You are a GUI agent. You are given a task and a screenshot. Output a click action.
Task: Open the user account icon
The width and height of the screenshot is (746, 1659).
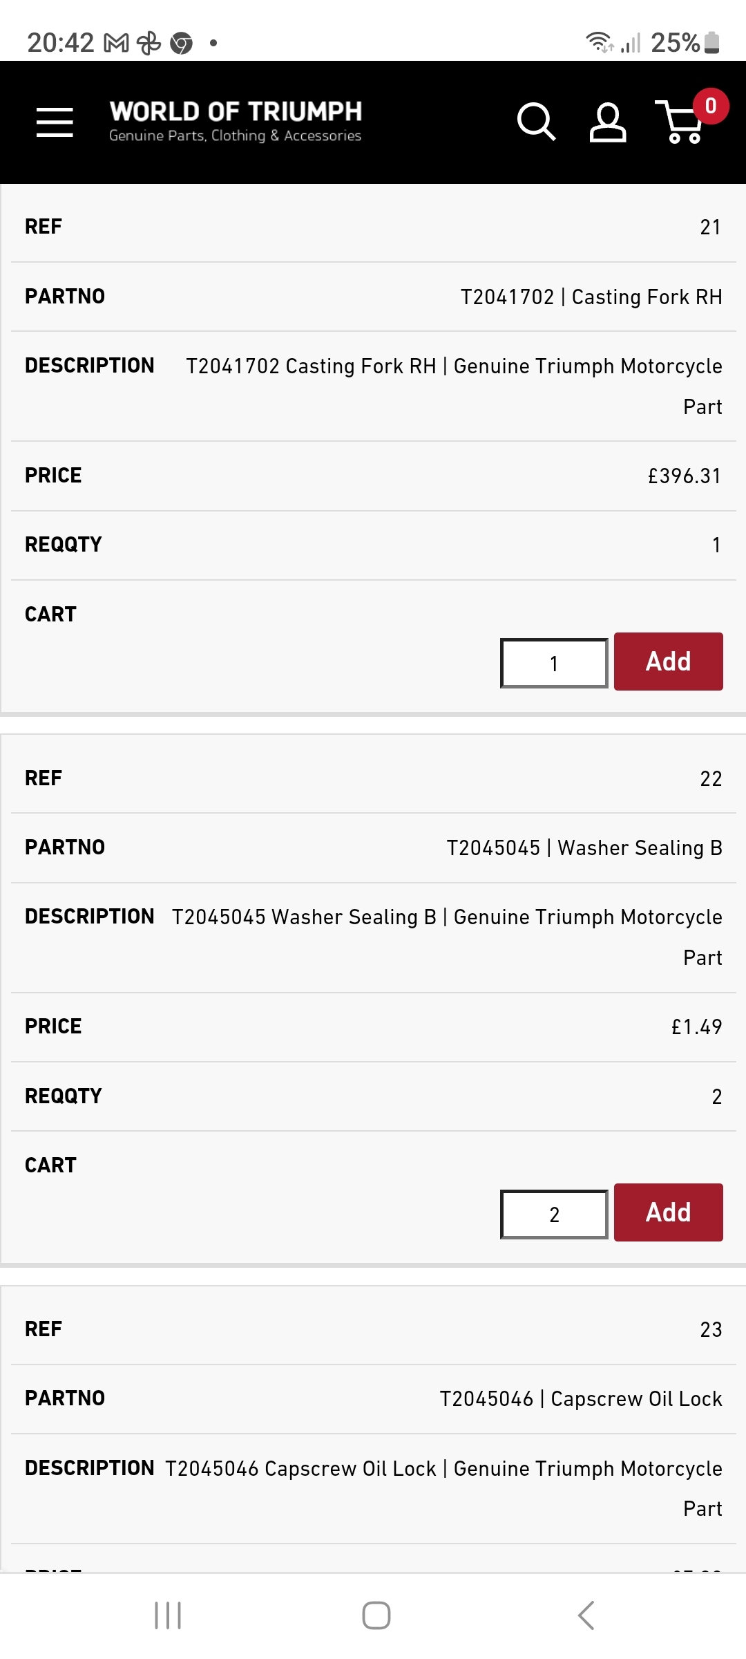coord(607,122)
